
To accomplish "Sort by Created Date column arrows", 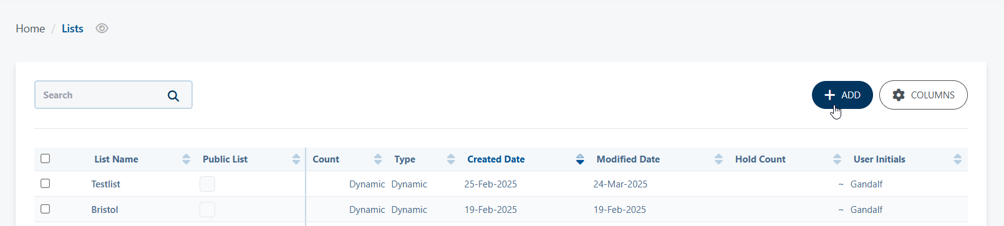I will [580, 159].
